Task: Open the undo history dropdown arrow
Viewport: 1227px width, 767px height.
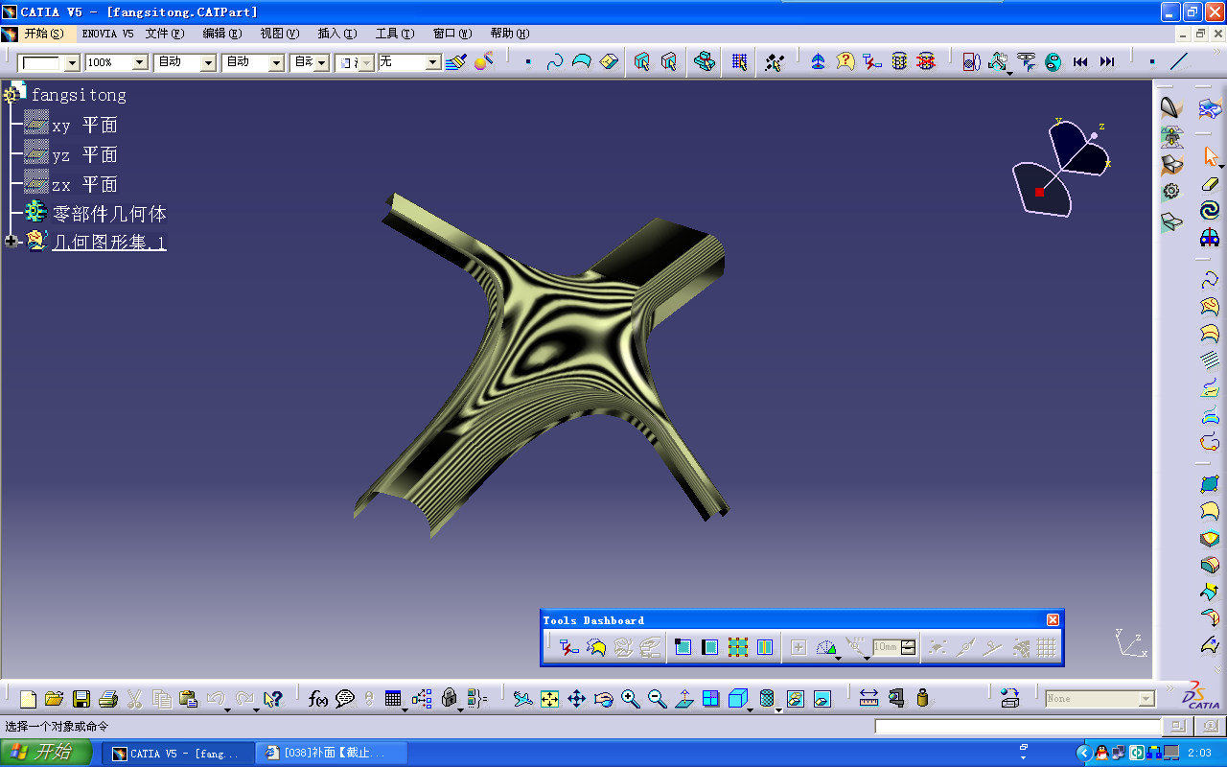Action: click(228, 709)
